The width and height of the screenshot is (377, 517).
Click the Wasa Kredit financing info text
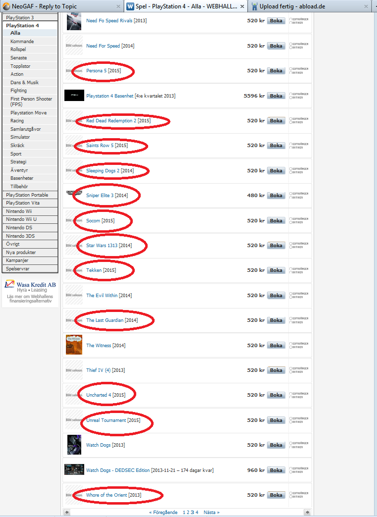(x=30, y=299)
